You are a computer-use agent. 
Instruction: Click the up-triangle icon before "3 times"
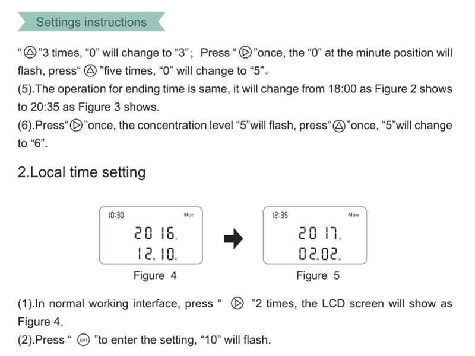[30, 52]
